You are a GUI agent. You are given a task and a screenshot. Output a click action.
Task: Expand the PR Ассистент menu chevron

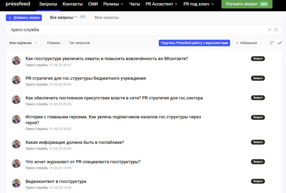click(176, 4)
